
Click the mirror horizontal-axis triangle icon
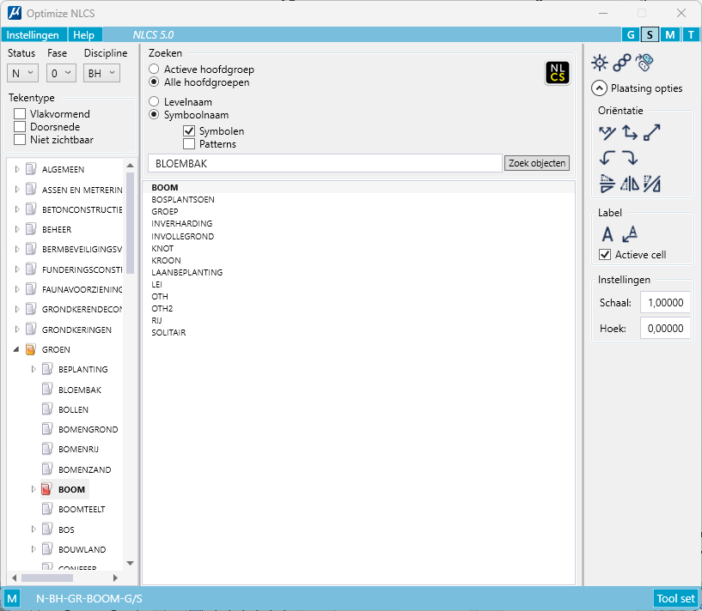point(607,184)
